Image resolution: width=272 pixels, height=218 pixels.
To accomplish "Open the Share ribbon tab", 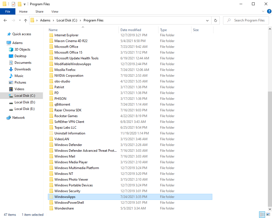I will [x=39, y=12].
